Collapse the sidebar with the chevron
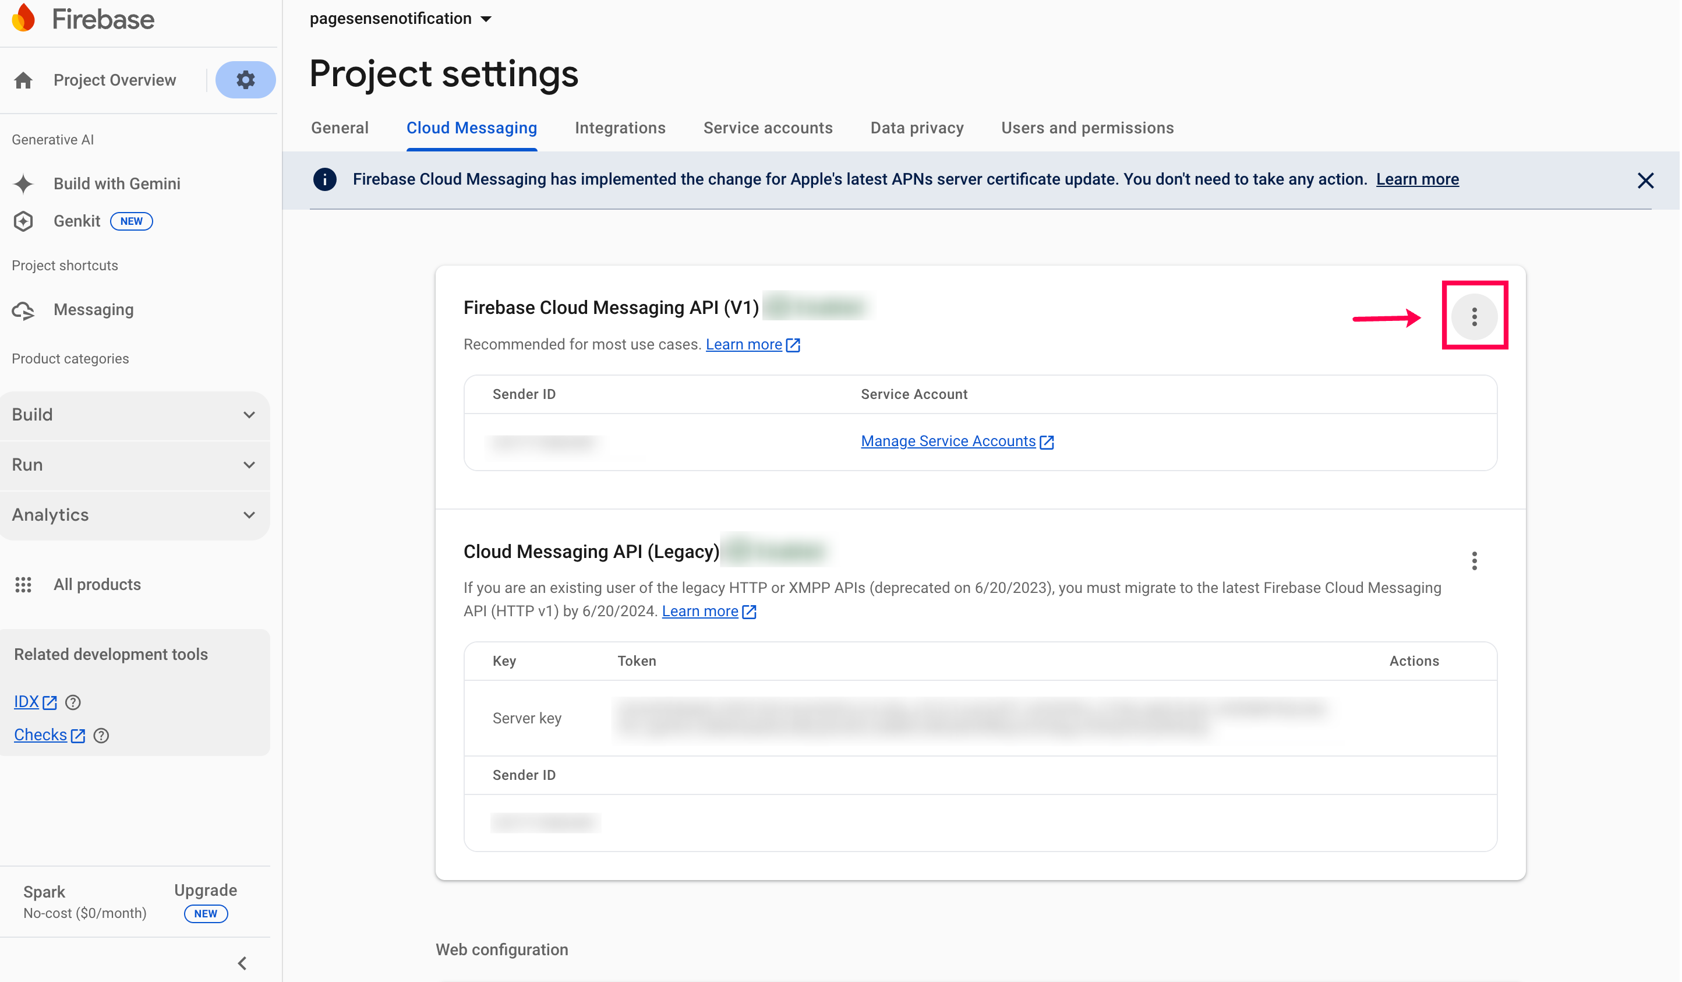The height and width of the screenshot is (982, 1682). [242, 963]
